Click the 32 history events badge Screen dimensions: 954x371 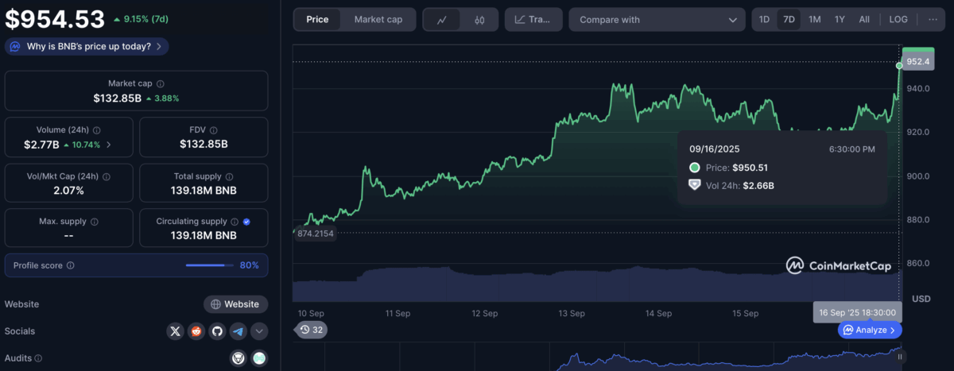311,330
